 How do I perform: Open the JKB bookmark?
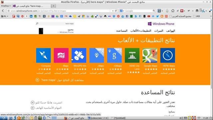click(197, 16)
